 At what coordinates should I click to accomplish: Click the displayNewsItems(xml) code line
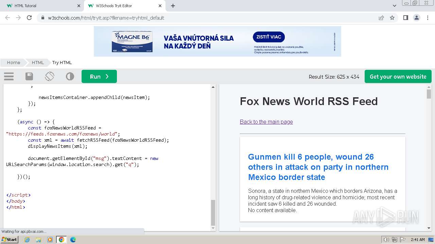pos(58,146)
